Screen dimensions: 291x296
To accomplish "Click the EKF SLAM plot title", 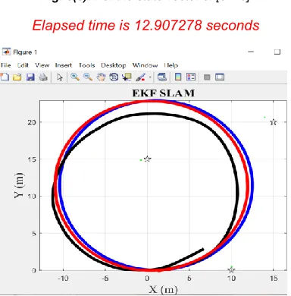I will [x=164, y=93].
